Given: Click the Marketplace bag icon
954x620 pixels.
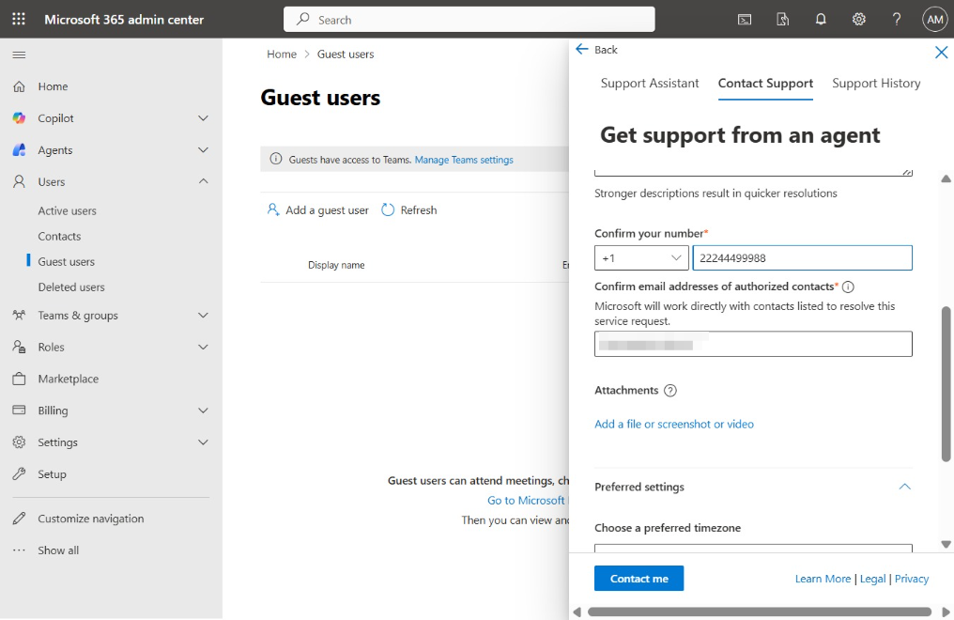Looking at the screenshot, I should 19,379.
